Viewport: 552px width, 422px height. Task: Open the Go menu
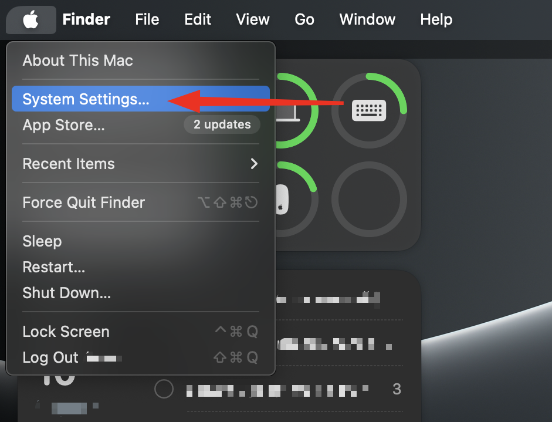tap(304, 19)
